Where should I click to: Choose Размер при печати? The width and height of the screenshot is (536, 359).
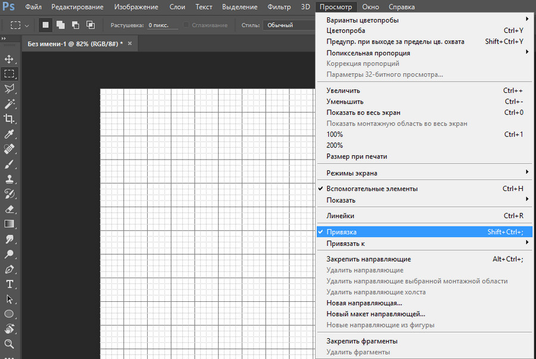point(425,157)
